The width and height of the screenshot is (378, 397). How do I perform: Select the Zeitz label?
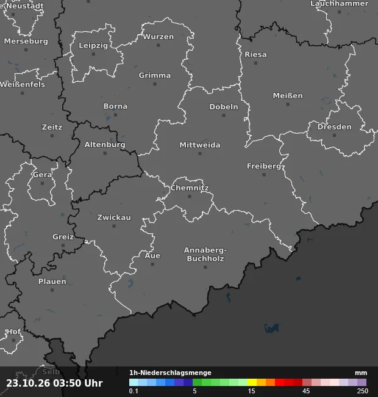[52, 127]
